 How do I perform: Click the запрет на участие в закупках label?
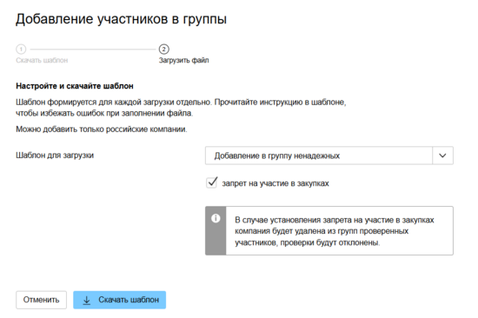[276, 183]
